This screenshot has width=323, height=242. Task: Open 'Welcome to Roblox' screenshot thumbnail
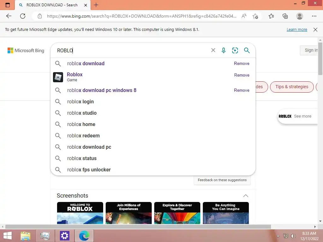[x=80, y=213]
